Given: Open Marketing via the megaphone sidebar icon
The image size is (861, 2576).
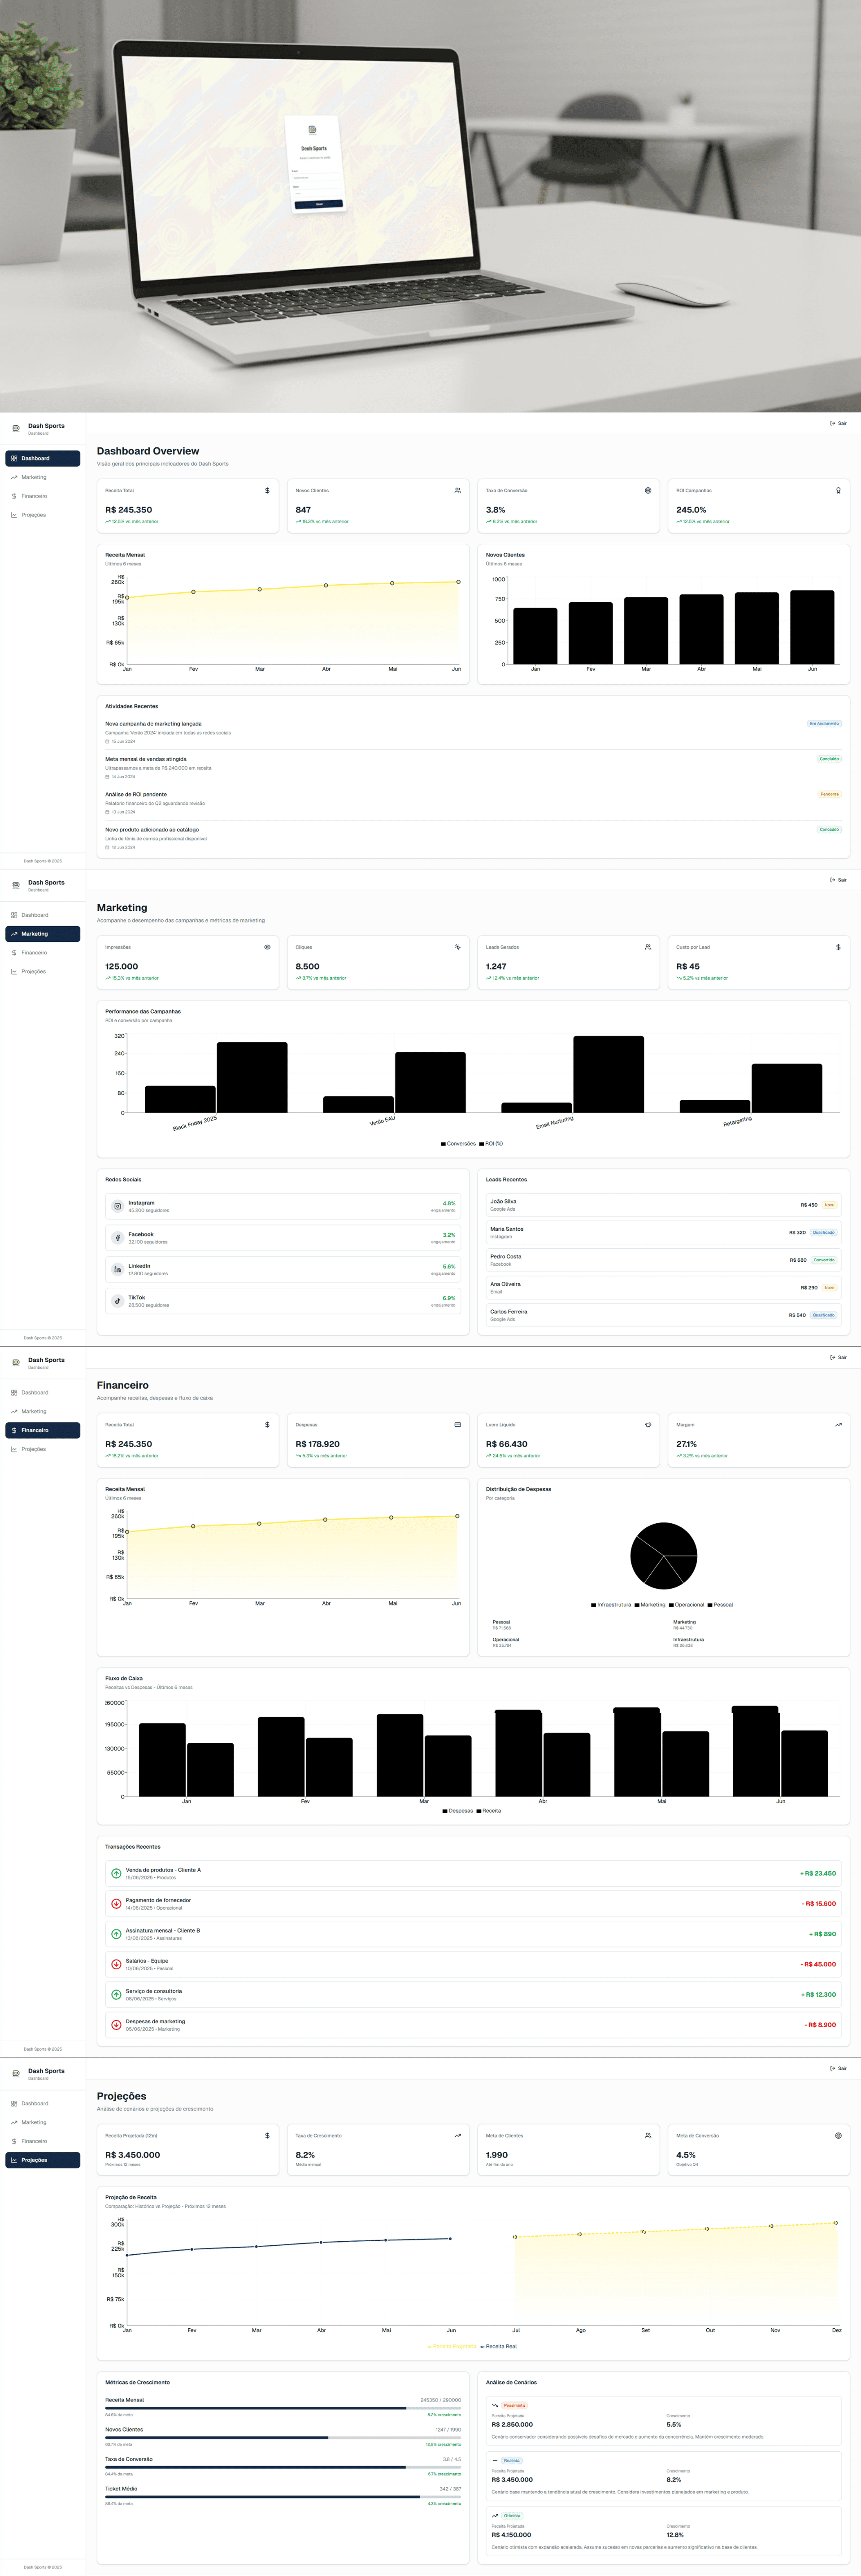Looking at the screenshot, I should [x=14, y=934].
